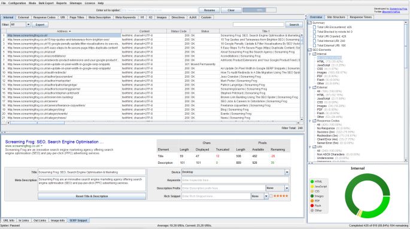Click the Response Codes folder icon
410x229 pixels.
(x=315, y=121)
